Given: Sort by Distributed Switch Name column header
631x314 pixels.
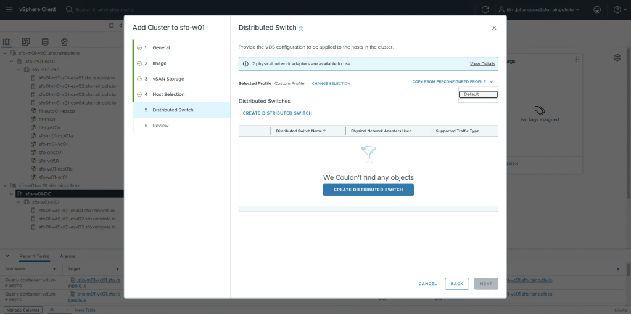Looking at the screenshot, I should tap(301, 131).
